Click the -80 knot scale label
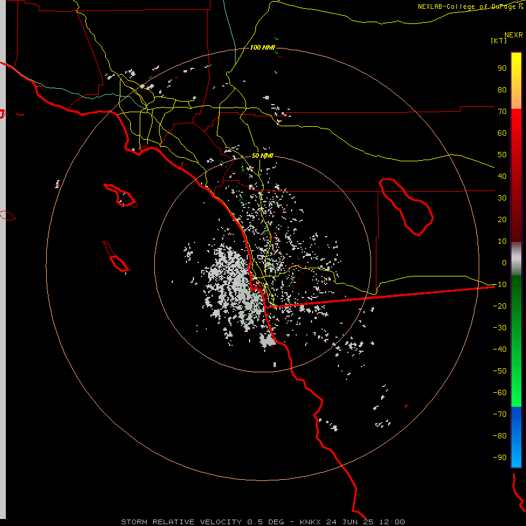Image resolution: width=526 pixels, height=526 pixels. [x=500, y=436]
